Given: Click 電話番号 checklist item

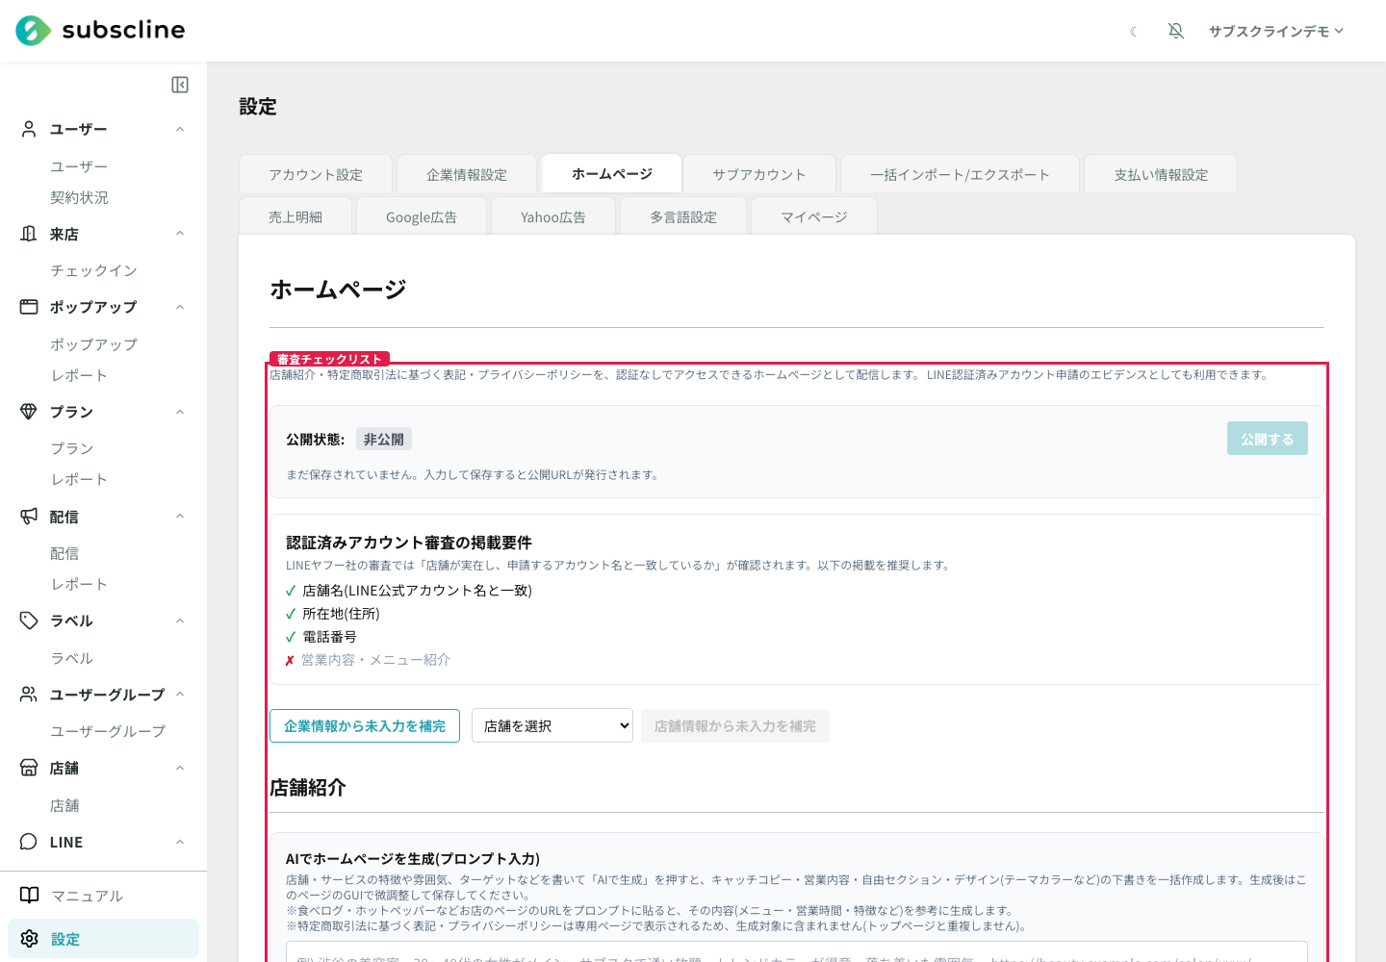Looking at the screenshot, I should (329, 637).
